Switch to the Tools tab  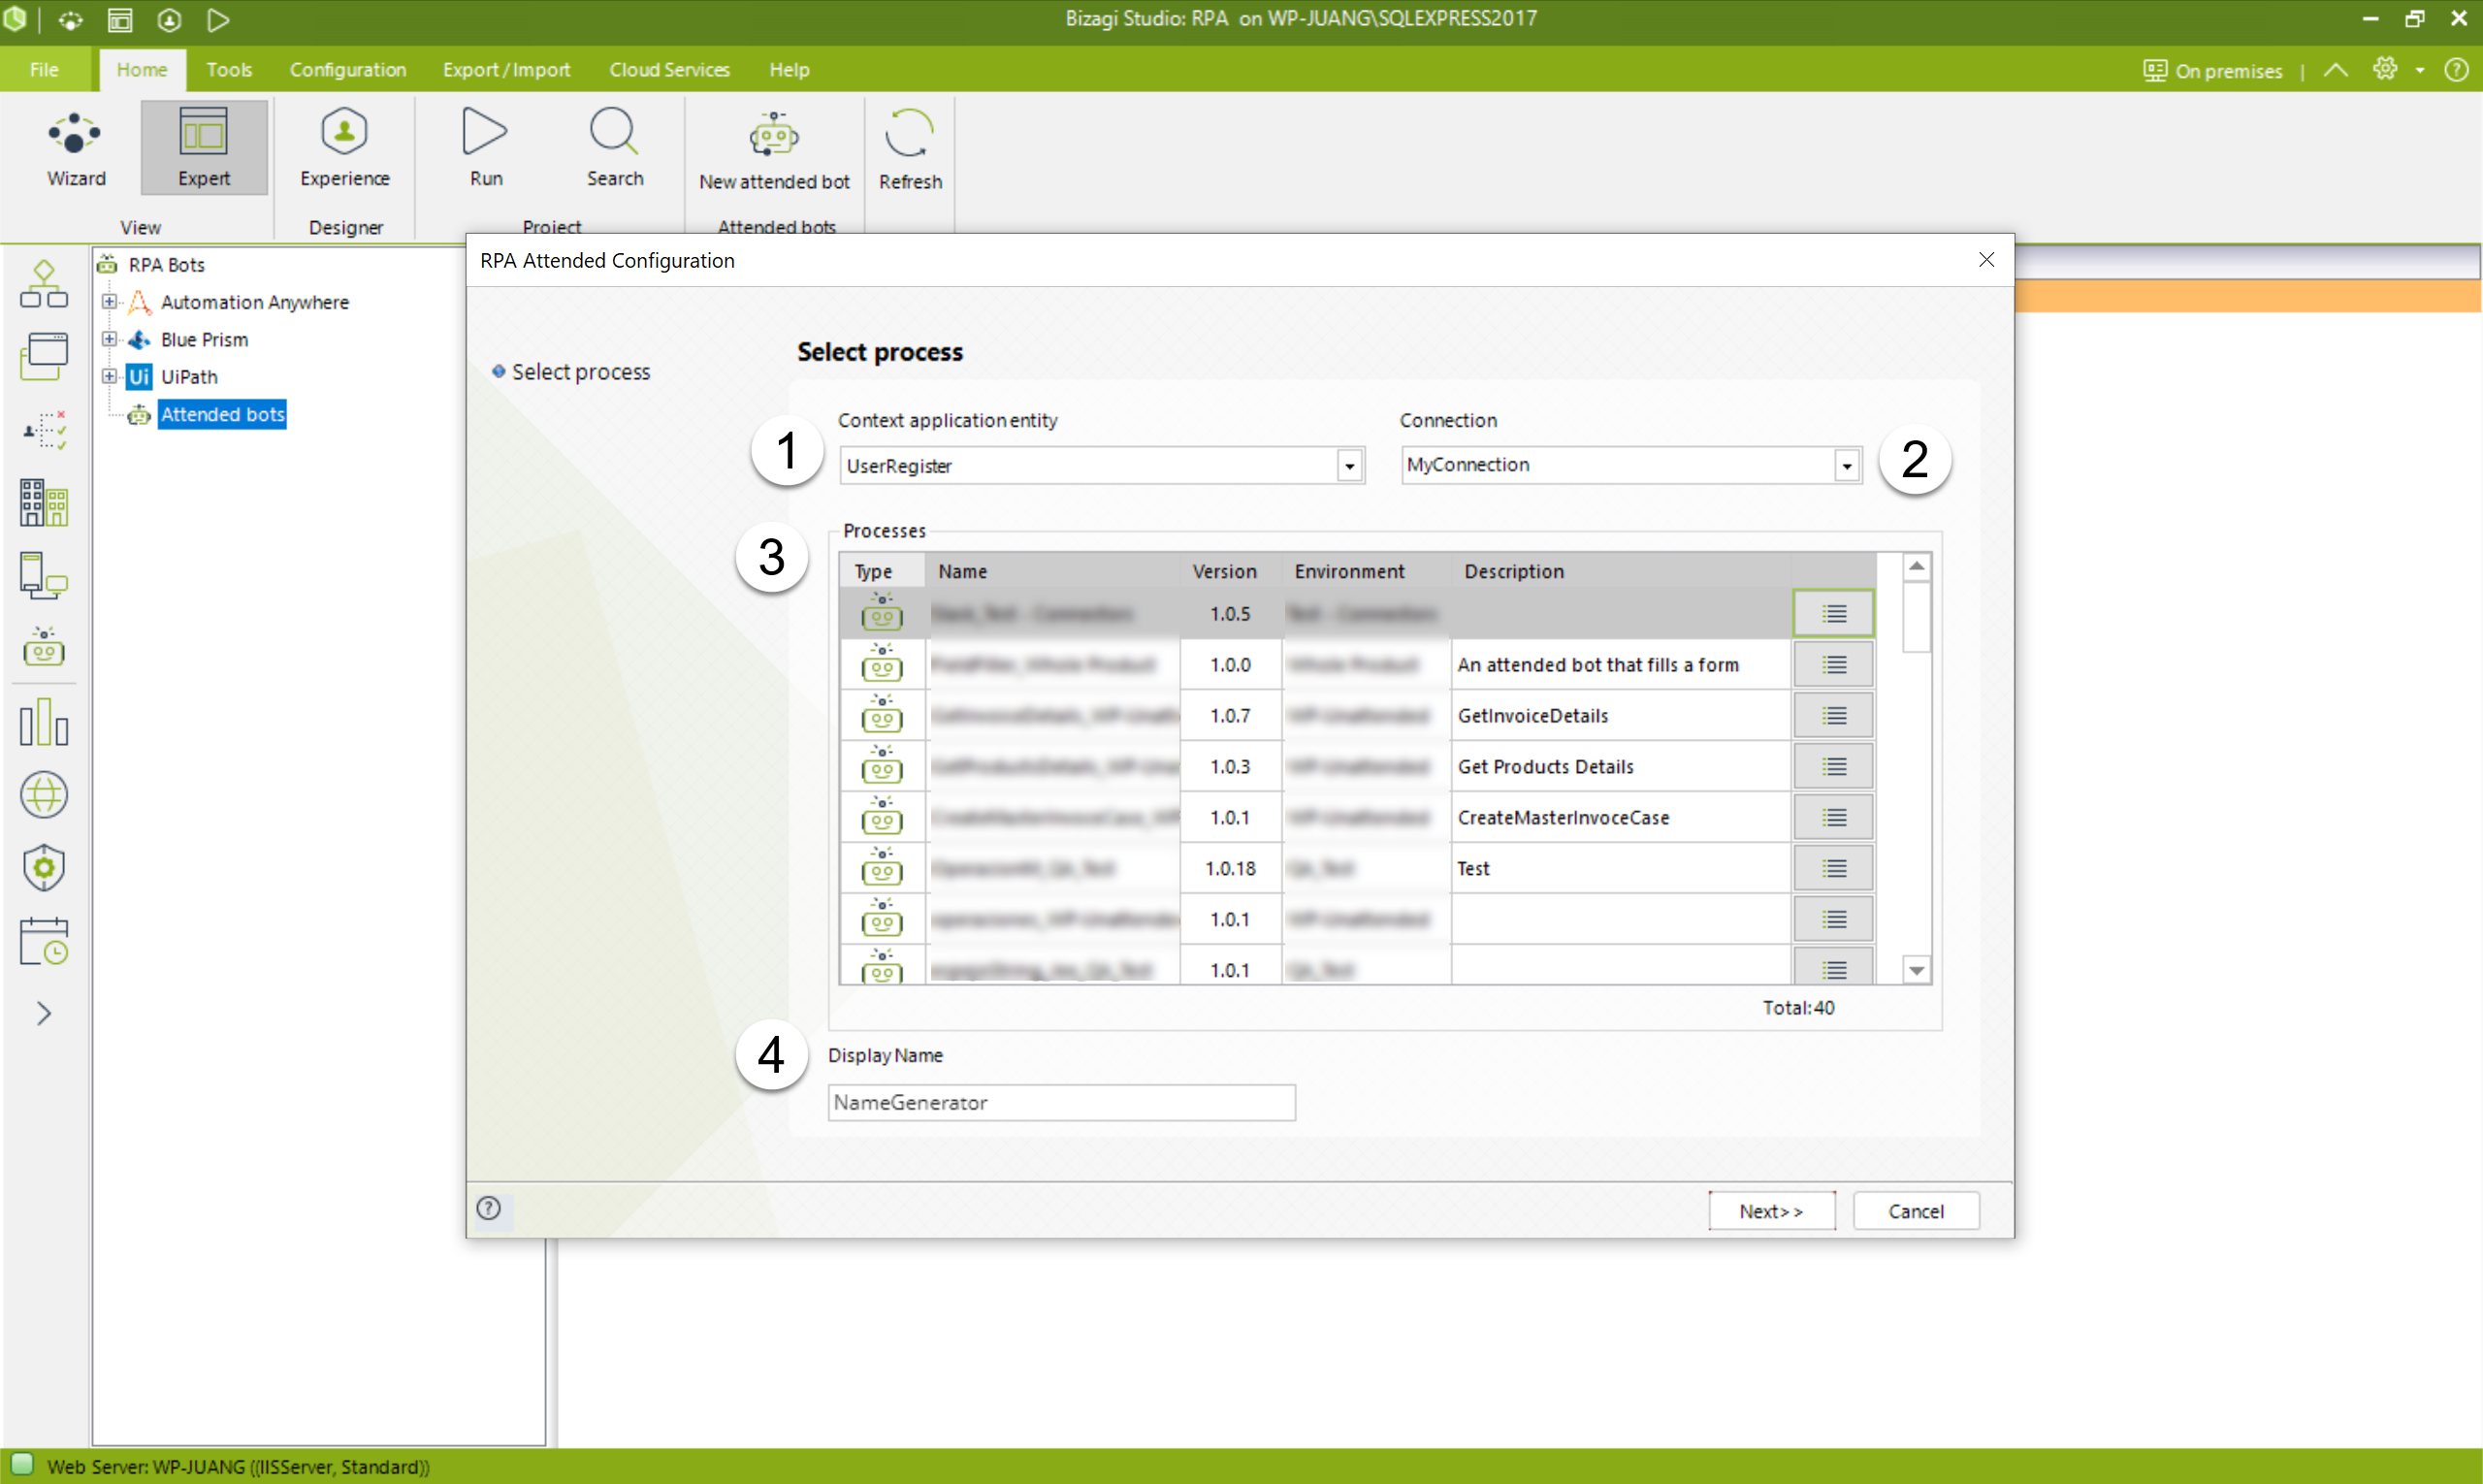pos(229,69)
